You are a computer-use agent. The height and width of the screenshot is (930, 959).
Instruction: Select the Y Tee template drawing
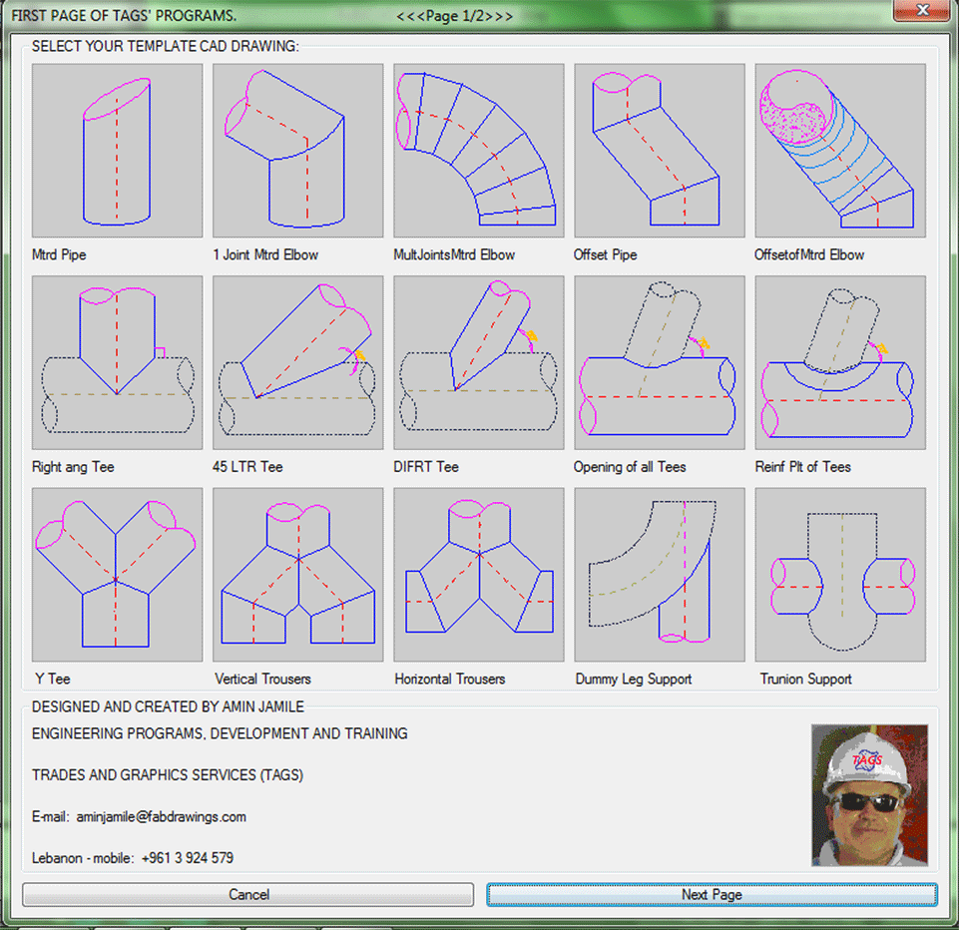(117, 575)
